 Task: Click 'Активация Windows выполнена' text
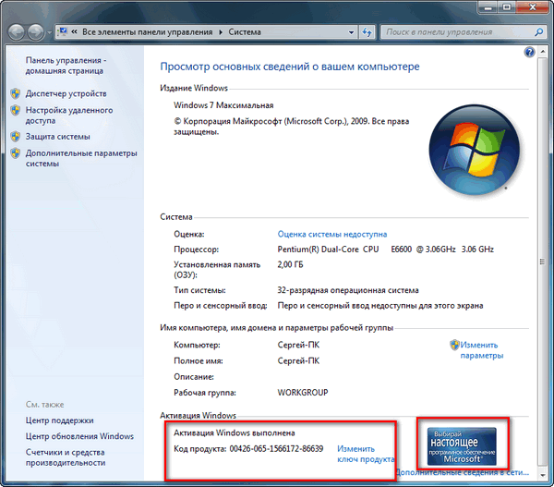coord(235,432)
